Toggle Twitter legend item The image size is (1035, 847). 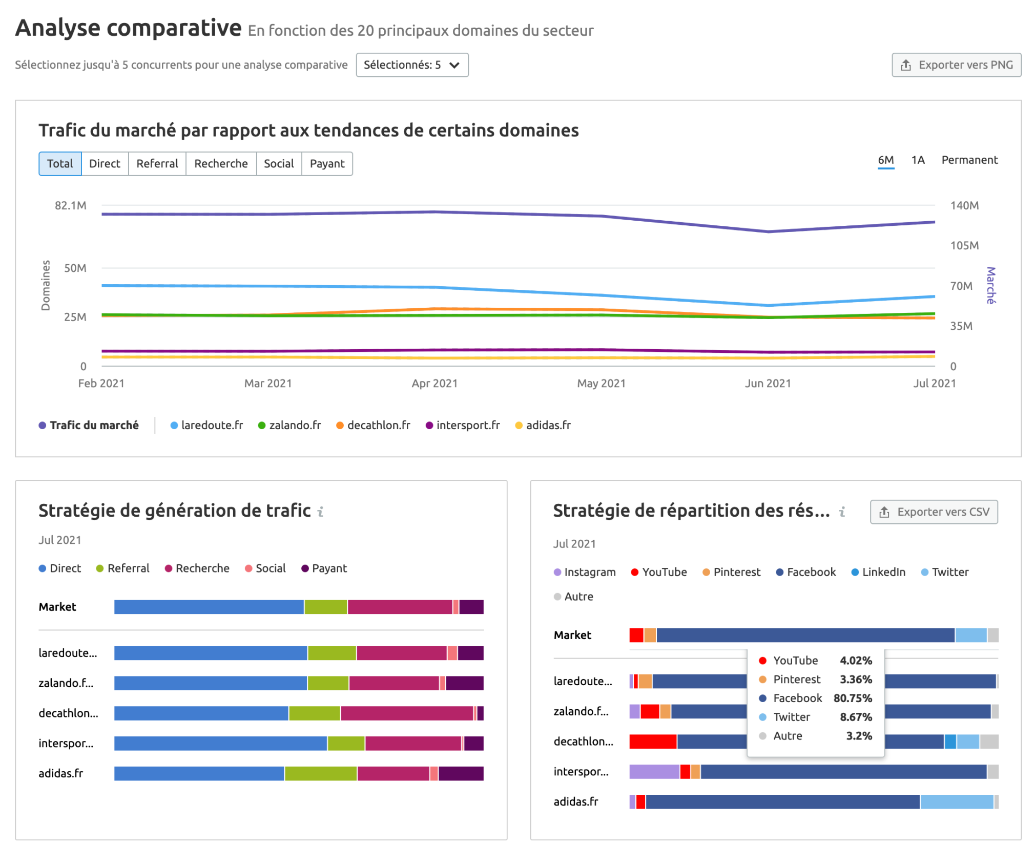tap(945, 571)
